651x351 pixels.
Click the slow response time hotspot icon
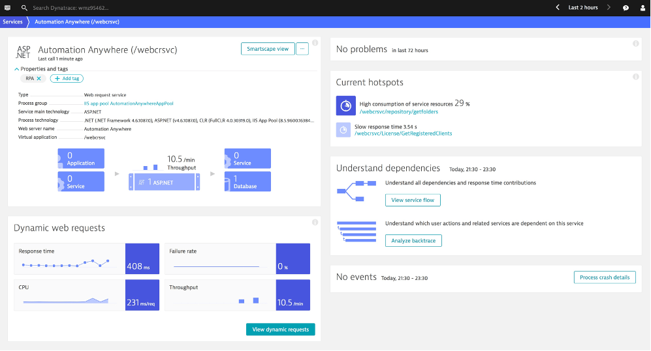343,130
